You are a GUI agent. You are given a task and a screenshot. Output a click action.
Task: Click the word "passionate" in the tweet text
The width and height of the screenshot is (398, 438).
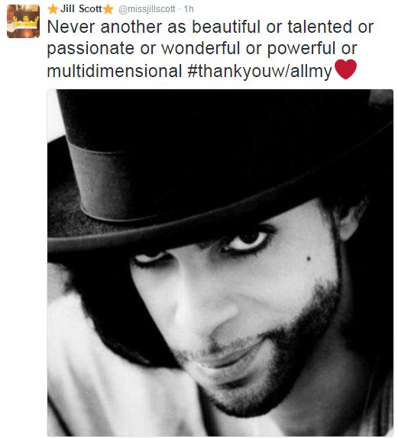pos(91,49)
